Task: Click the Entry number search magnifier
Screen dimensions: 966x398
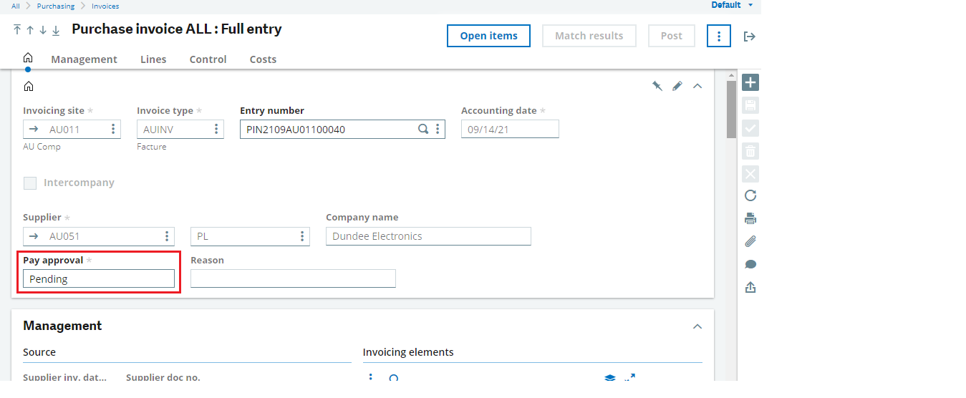Action: (423, 130)
